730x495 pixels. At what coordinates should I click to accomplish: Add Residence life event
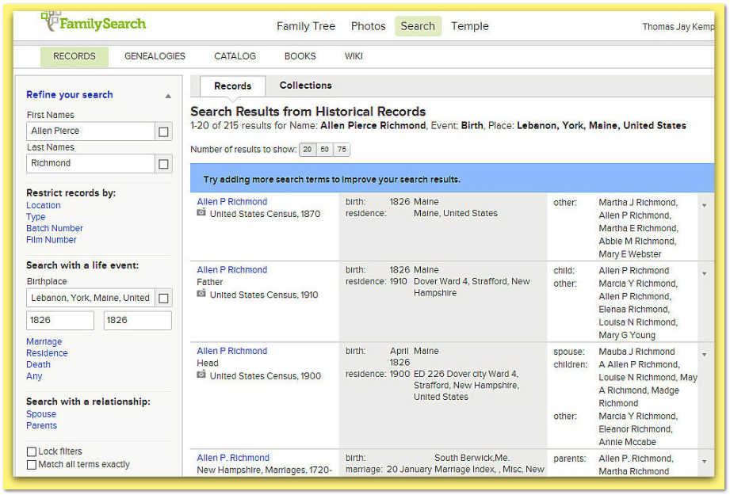[x=47, y=353]
